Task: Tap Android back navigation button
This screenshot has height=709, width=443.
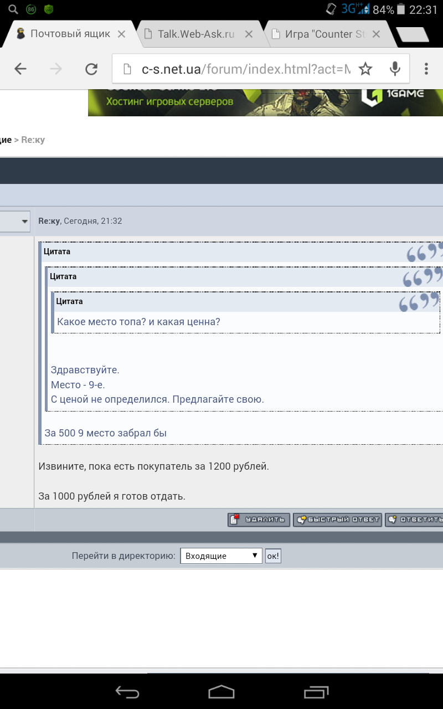Action: [127, 691]
